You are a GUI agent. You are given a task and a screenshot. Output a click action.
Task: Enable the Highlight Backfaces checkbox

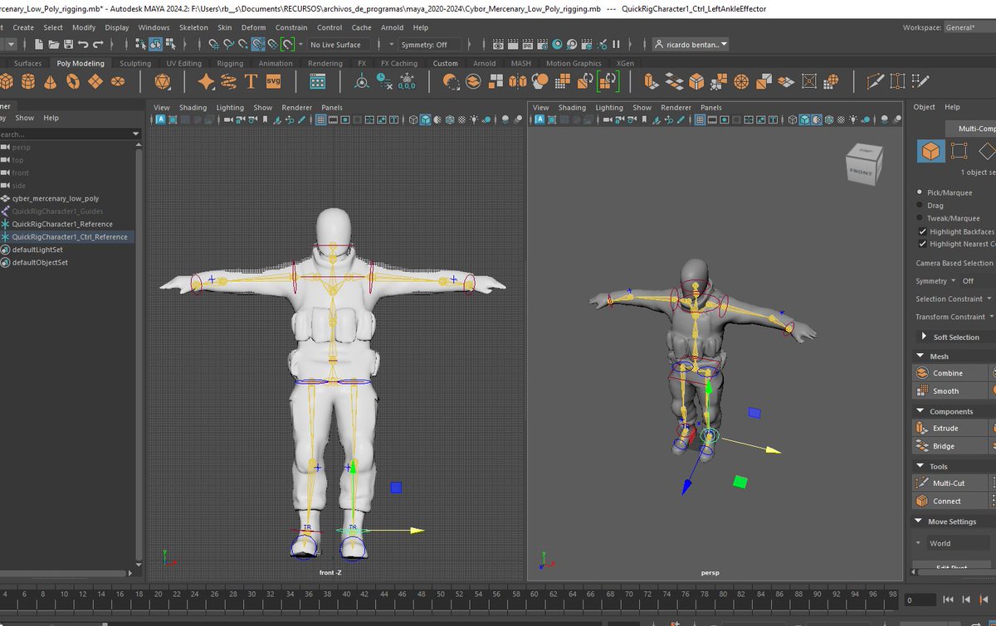point(922,232)
